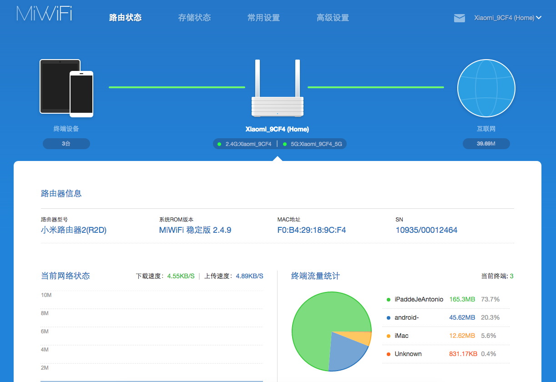Image resolution: width=556 pixels, height=382 pixels.
Task: Open the 常用设置 tab
Action: [264, 18]
